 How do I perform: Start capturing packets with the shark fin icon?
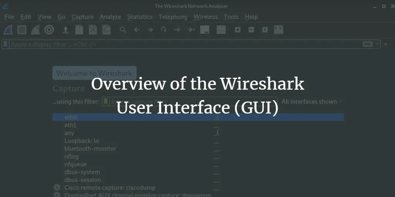click(8, 30)
